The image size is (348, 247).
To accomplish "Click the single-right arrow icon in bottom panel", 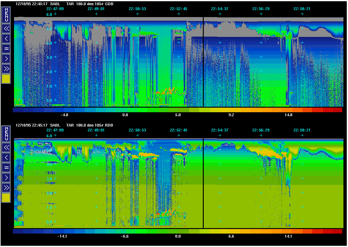I will (x=6, y=177).
